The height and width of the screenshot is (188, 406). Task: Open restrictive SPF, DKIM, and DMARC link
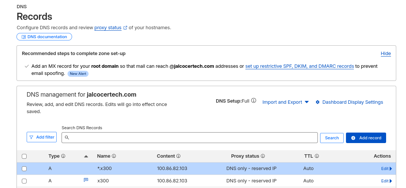(299, 66)
